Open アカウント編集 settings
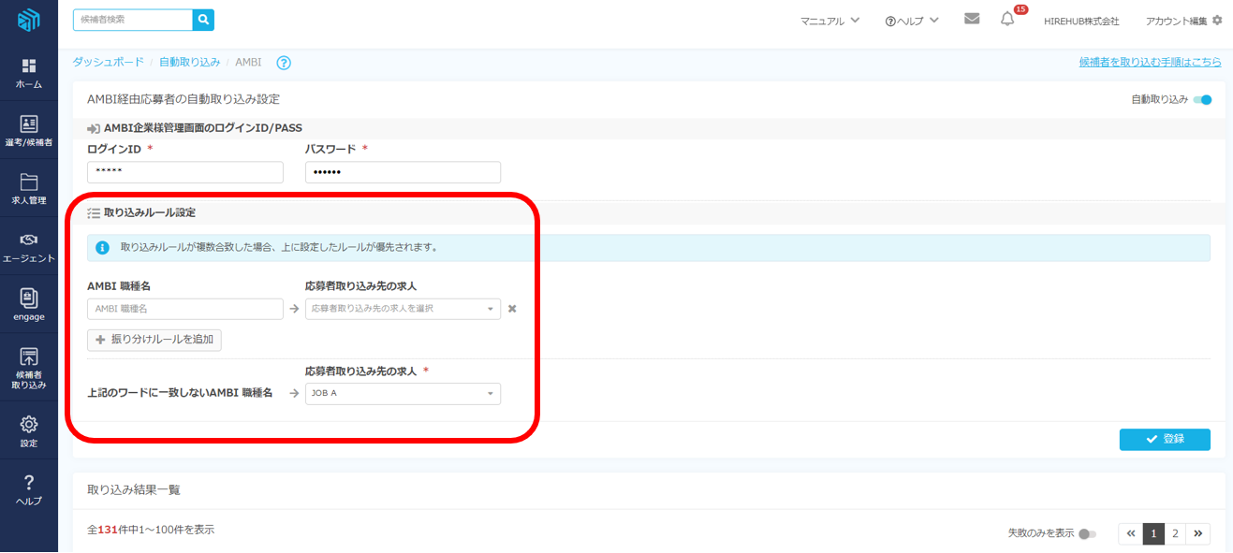 1183,21
